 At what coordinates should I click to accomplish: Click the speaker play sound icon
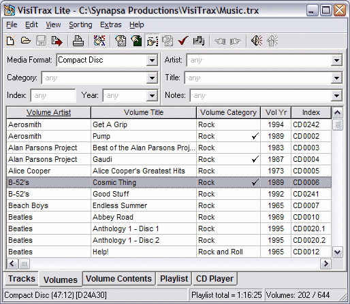point(257,41)
